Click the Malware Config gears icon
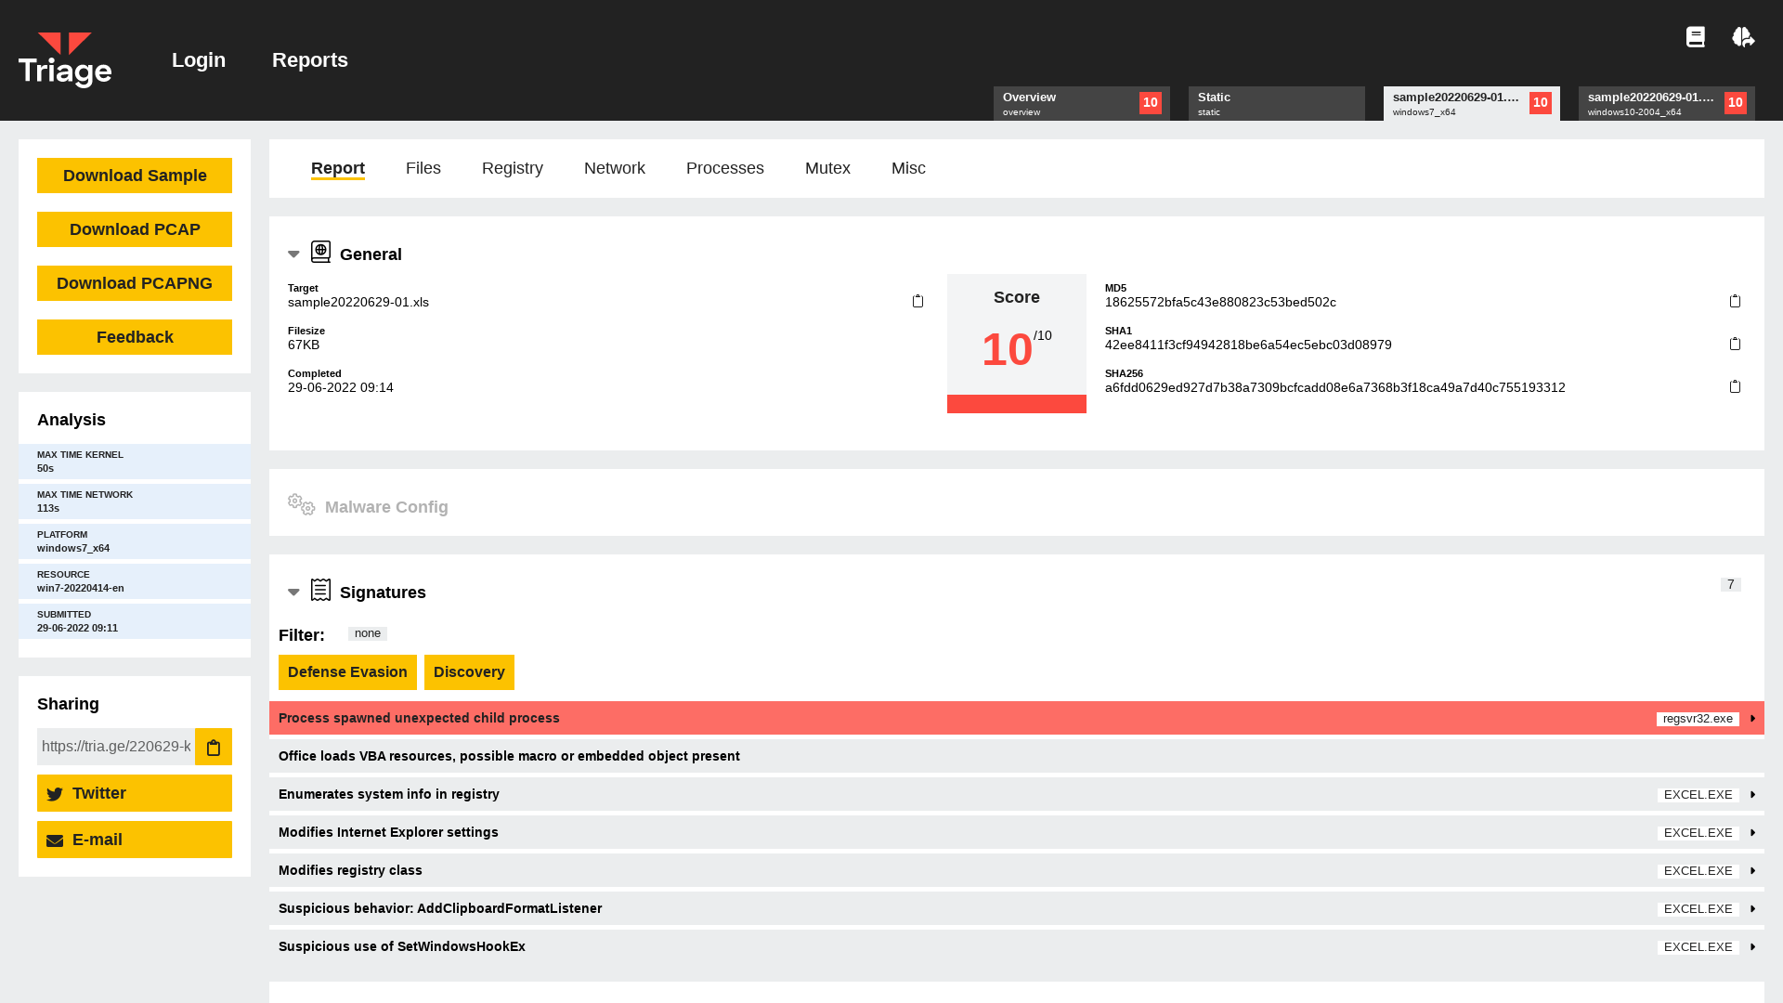This screenshot has height=1003, width=1783. click(299, 504)
